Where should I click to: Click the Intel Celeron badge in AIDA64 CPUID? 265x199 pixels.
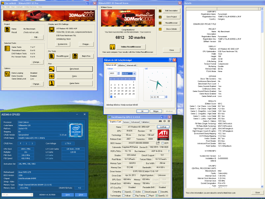pos(76,130)
